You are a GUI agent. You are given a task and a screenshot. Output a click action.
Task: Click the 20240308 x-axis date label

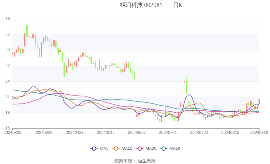[x=12, y=133]
